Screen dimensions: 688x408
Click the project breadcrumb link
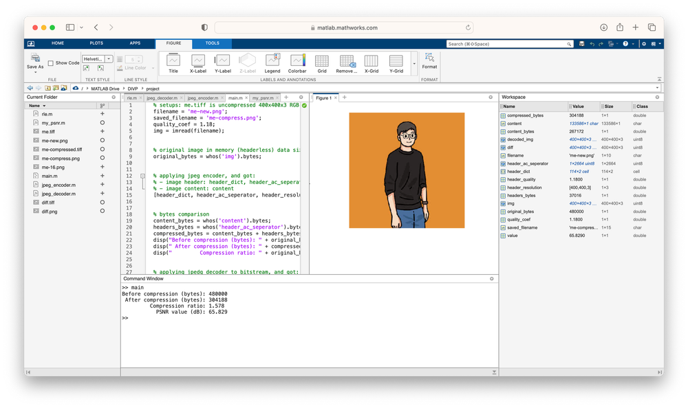click(153, 88)
